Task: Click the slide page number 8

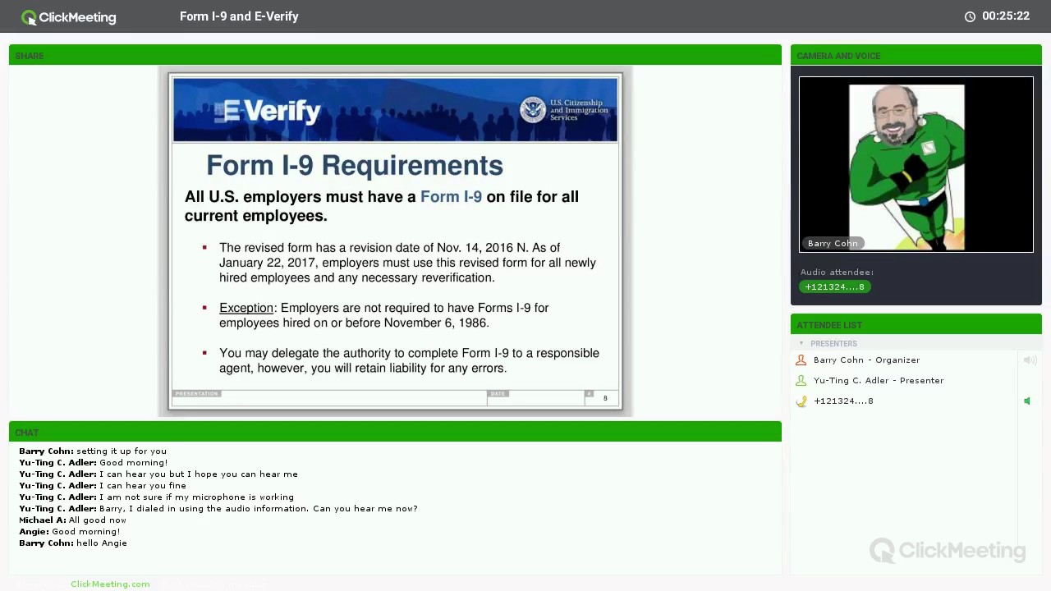Action: (605, 398)
